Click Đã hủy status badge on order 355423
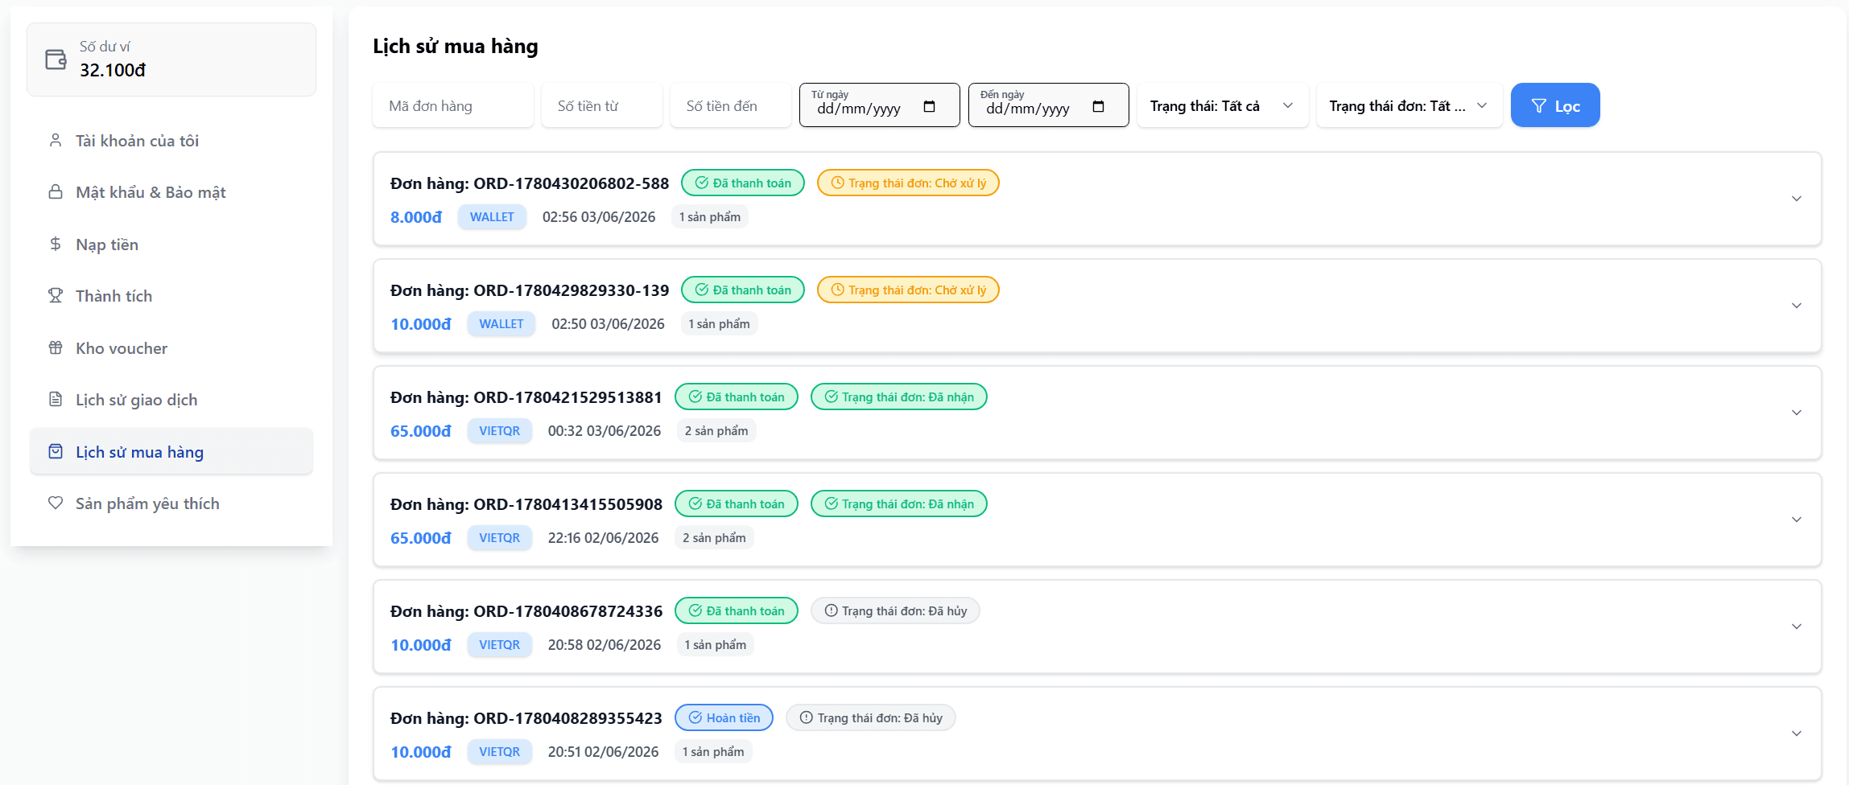1849x785 pixels. [x=871, y=717]
